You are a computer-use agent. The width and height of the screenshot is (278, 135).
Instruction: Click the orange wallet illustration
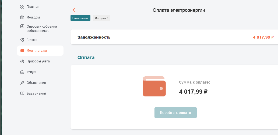point(154,87)
